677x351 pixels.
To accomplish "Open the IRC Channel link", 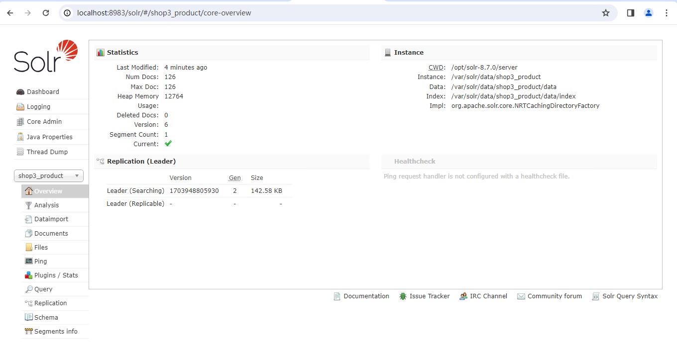I will (488, 296).
